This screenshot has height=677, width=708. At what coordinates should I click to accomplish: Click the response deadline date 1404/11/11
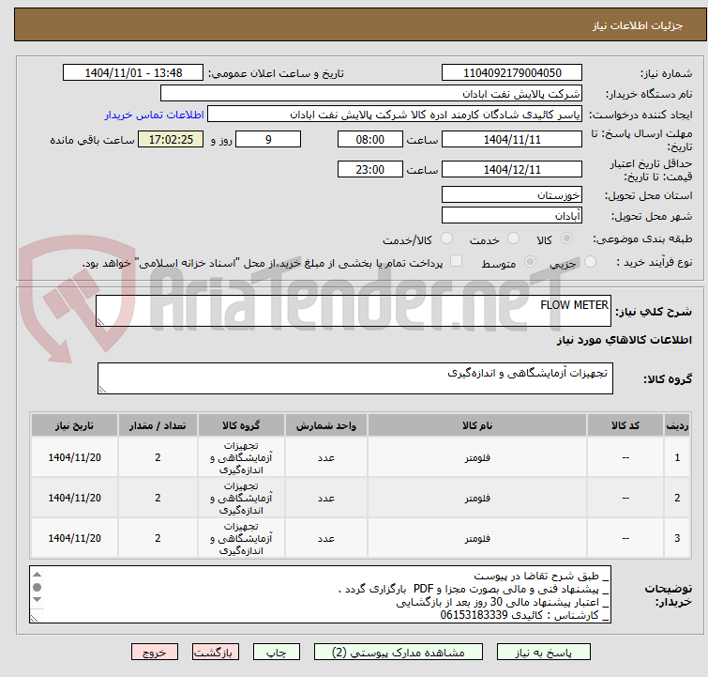(512, 139)
